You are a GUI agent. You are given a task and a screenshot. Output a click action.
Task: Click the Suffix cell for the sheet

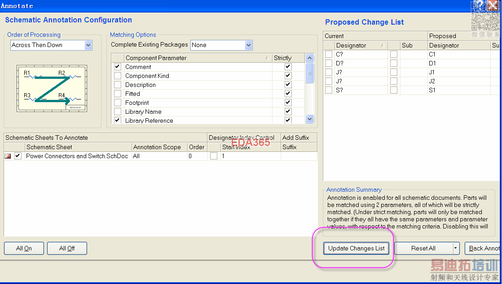coord(299,156)
